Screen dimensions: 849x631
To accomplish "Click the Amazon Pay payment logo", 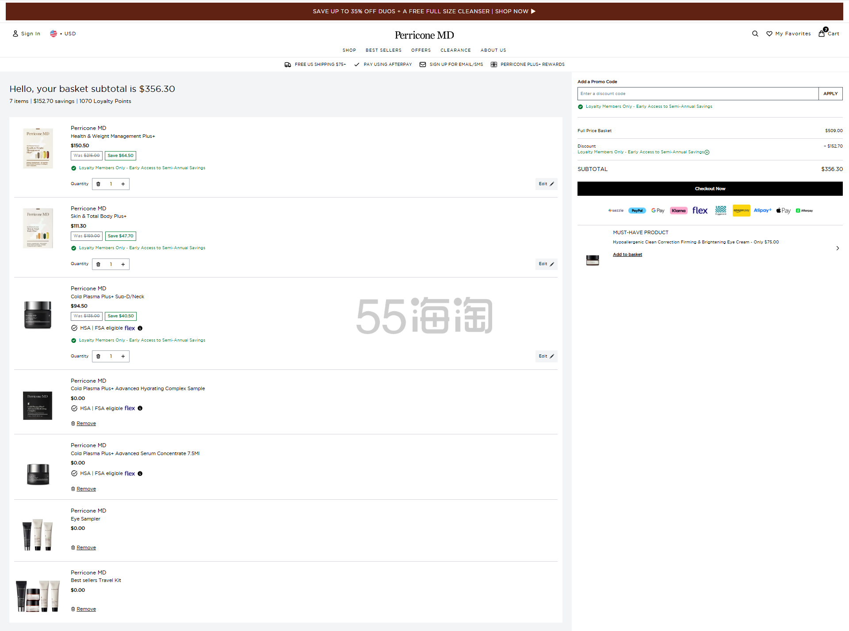I will (x=742, y=210).
